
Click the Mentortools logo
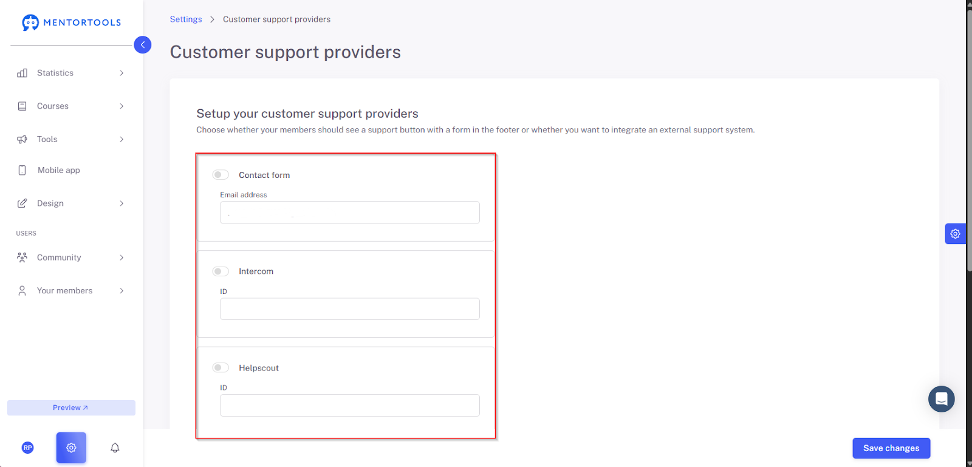[72, 22]
